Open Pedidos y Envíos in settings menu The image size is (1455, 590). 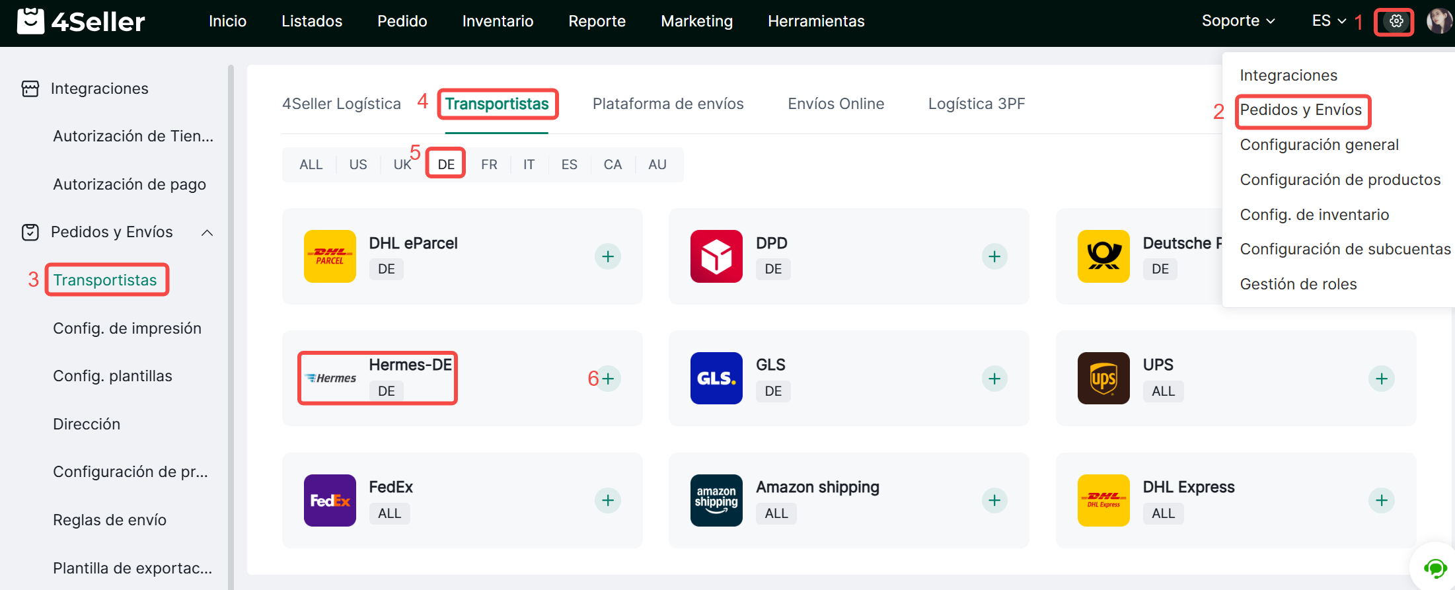pos(1300,110)
